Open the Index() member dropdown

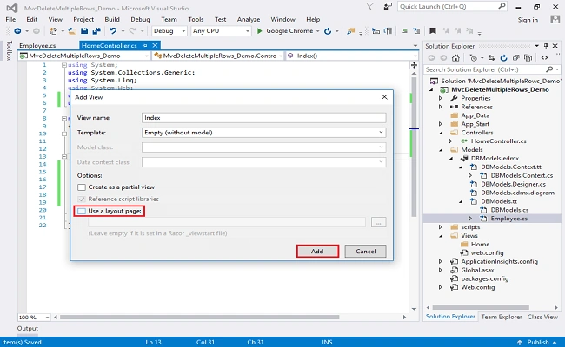pyautogui.click(x=415, y=56)
